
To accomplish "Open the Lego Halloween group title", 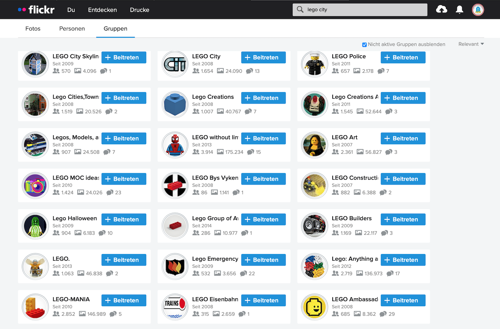I will (x=75, y=218).
